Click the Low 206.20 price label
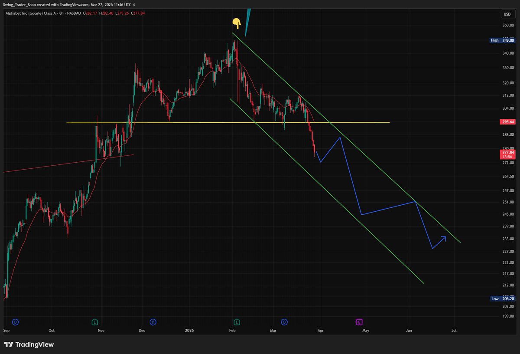The width and height of the screenshot is (520, 354). pyautogui.click(x=502, y=299)
